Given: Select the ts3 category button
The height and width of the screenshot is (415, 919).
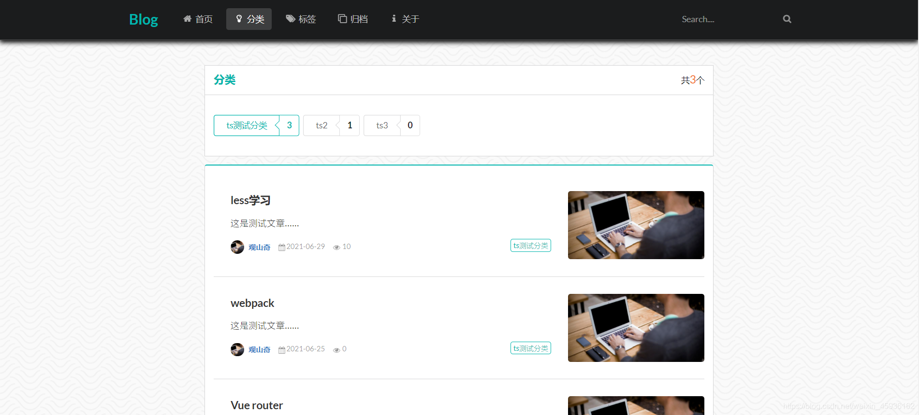Looking at the screenshot, I should click(x=382, y=125).
